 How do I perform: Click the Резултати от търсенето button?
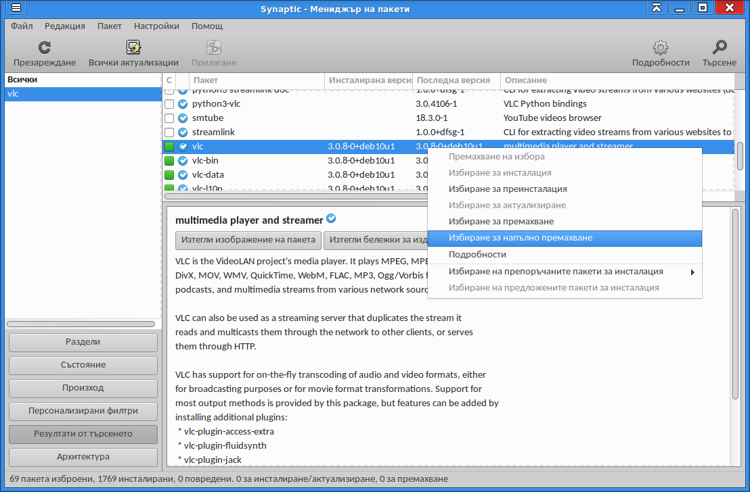[x=83, y=434]
